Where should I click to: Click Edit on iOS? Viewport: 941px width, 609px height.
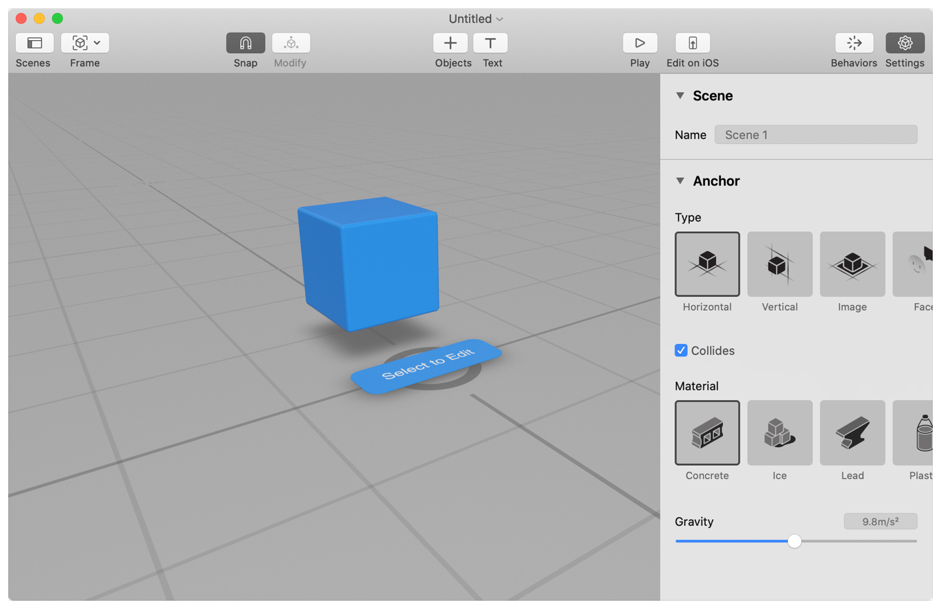pyautogui.click(x=692, y=42)
